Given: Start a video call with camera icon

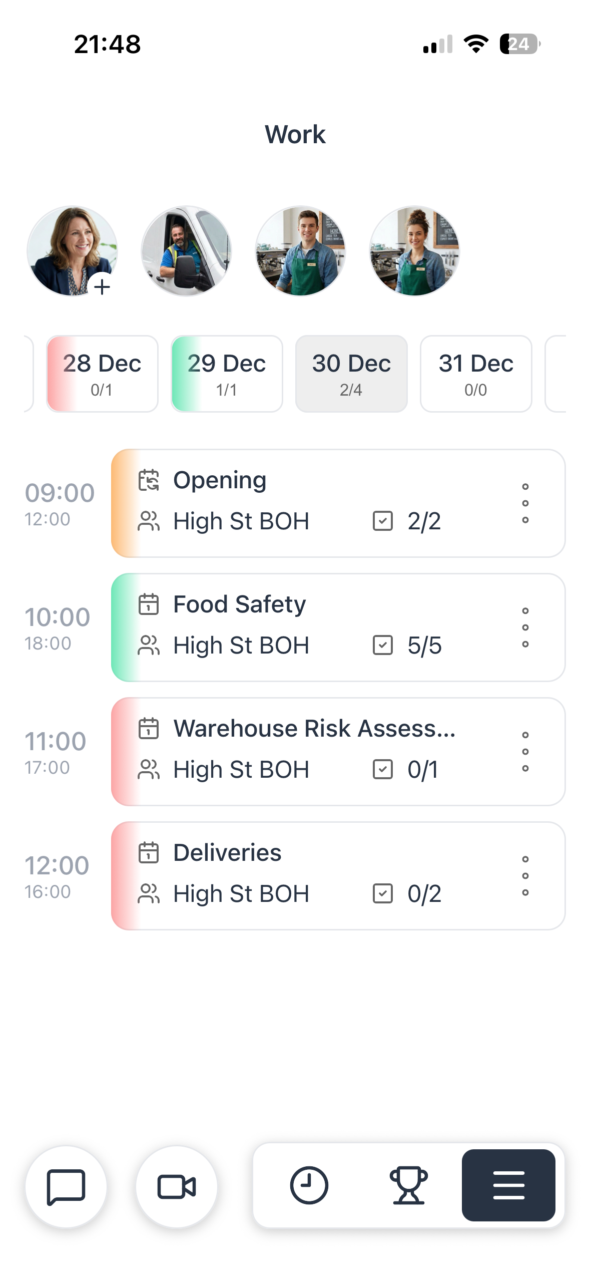Looking at the screenshot, I should click(177, 1186).
